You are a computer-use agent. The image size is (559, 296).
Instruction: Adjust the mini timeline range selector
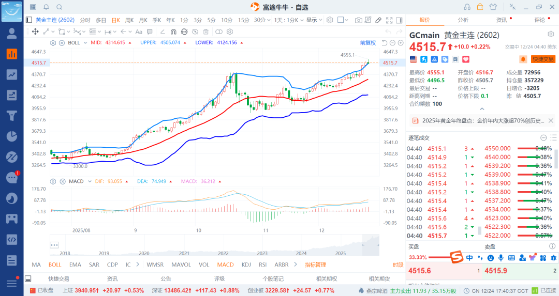[x=371, y=245]
